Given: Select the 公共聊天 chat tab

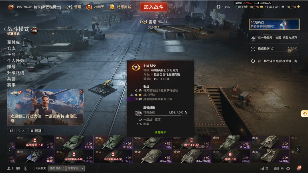Looking at the screenshot, I should [x=41, y=168].
